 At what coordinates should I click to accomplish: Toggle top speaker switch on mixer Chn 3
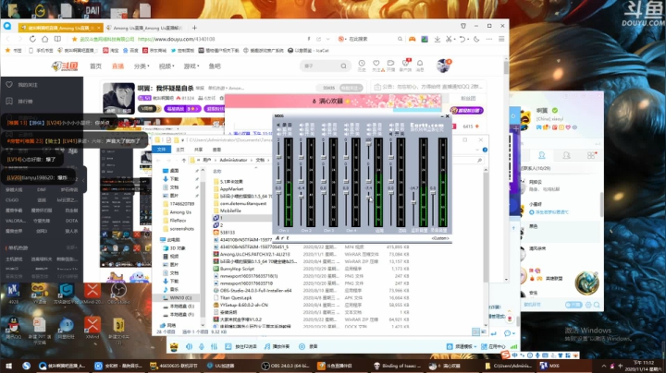(324, 126)
